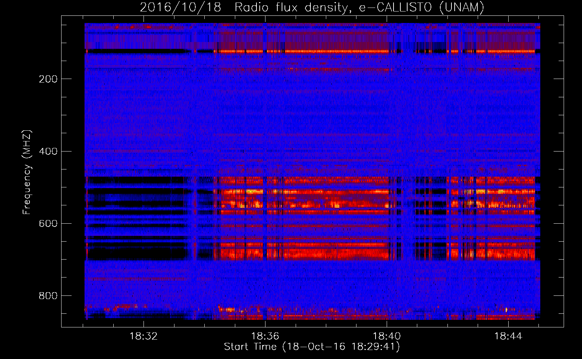
Task: Click the 800 frequency tick label
Action: click(48, 296)
